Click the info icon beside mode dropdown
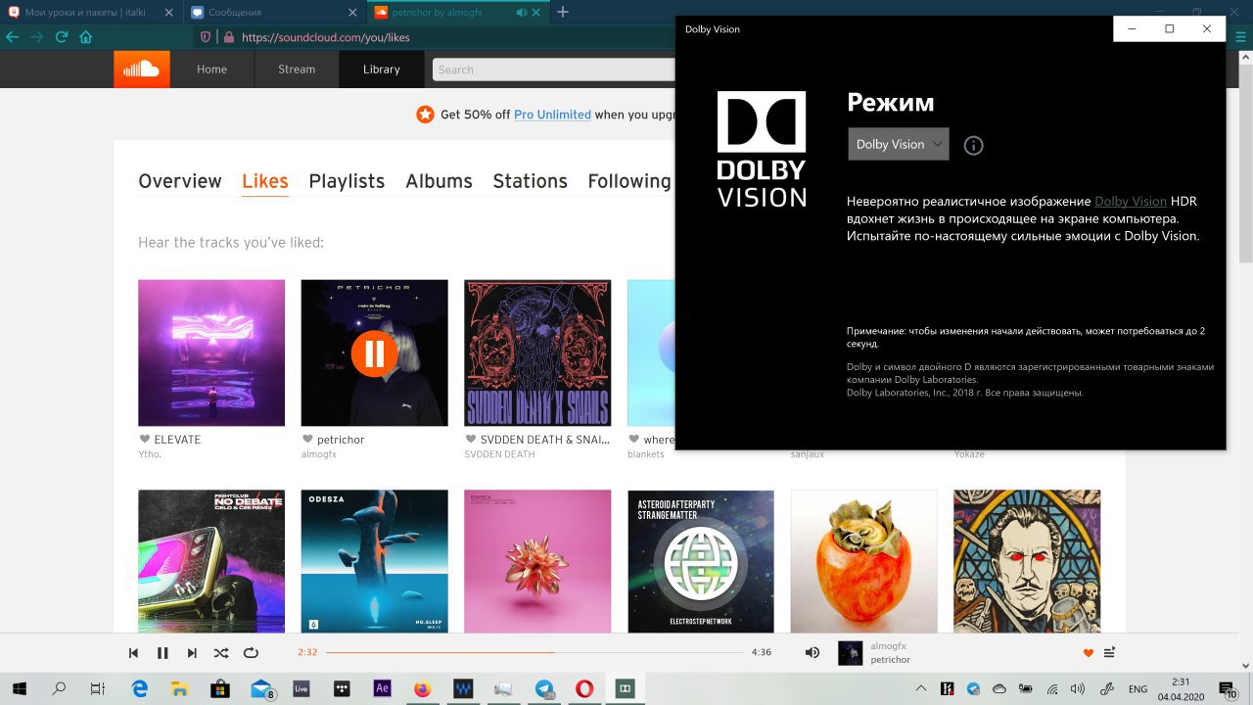The height and width of the screenshot is (705, 1253). pyautogui.click(x=973, y=145)
